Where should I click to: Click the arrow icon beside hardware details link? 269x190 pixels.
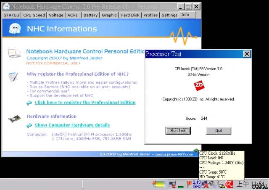pyautogui.click(x=29, y=125)
